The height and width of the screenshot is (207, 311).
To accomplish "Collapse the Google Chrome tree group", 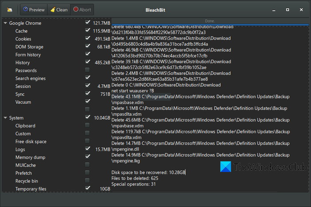I will coord(5,23).
